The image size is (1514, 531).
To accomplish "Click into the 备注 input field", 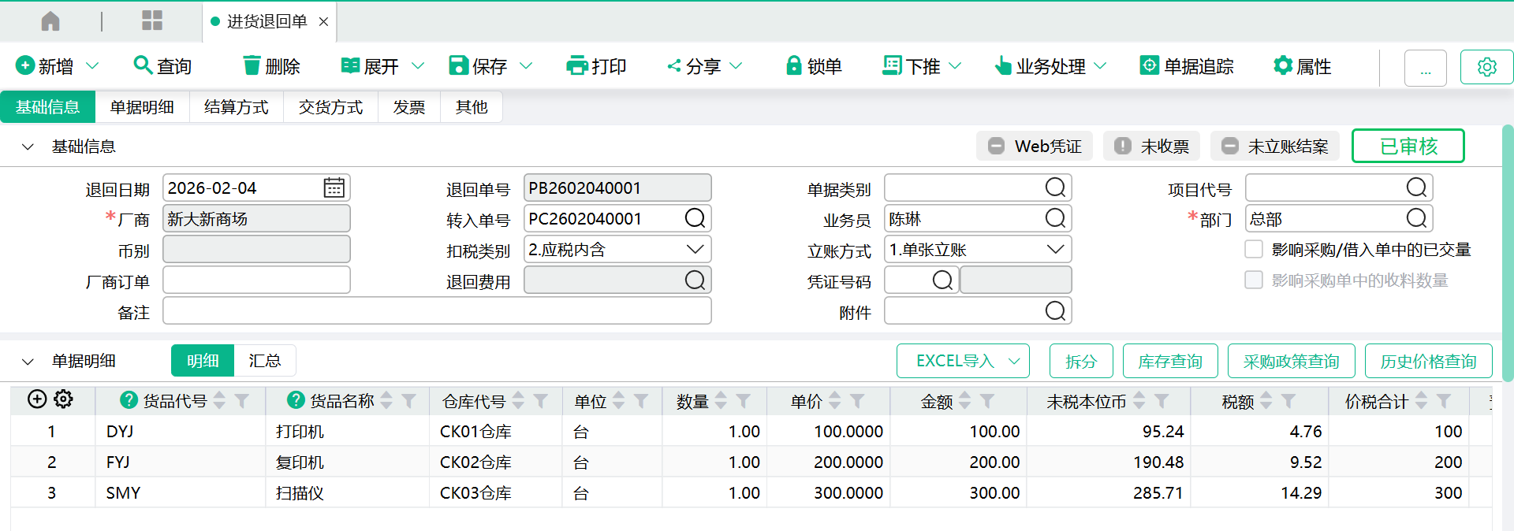I will coord(437,311).
